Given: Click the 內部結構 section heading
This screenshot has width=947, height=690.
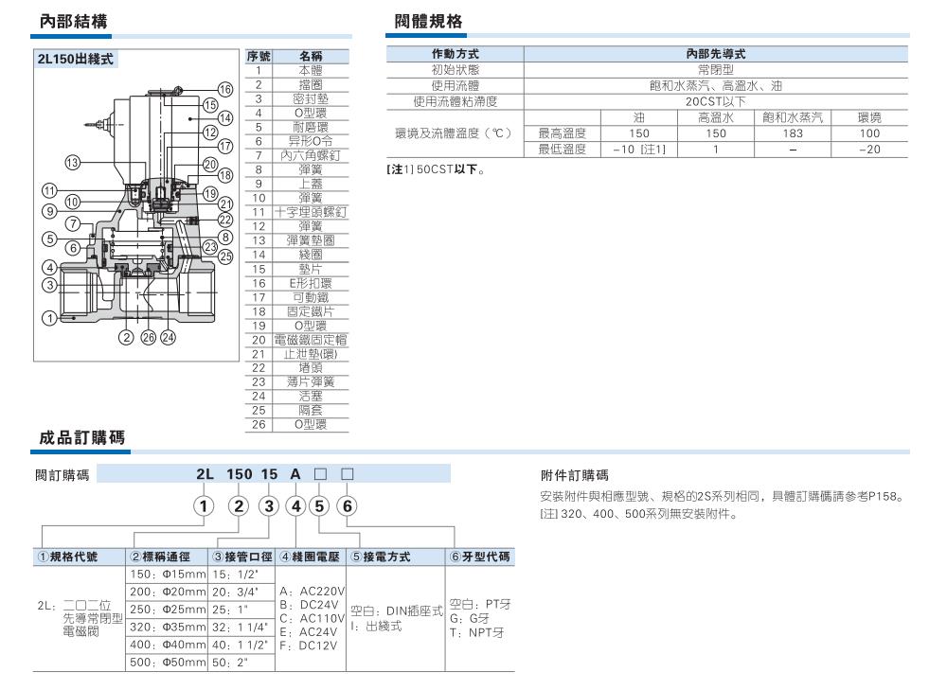Looking at the screenshot, I should (66, 20).
